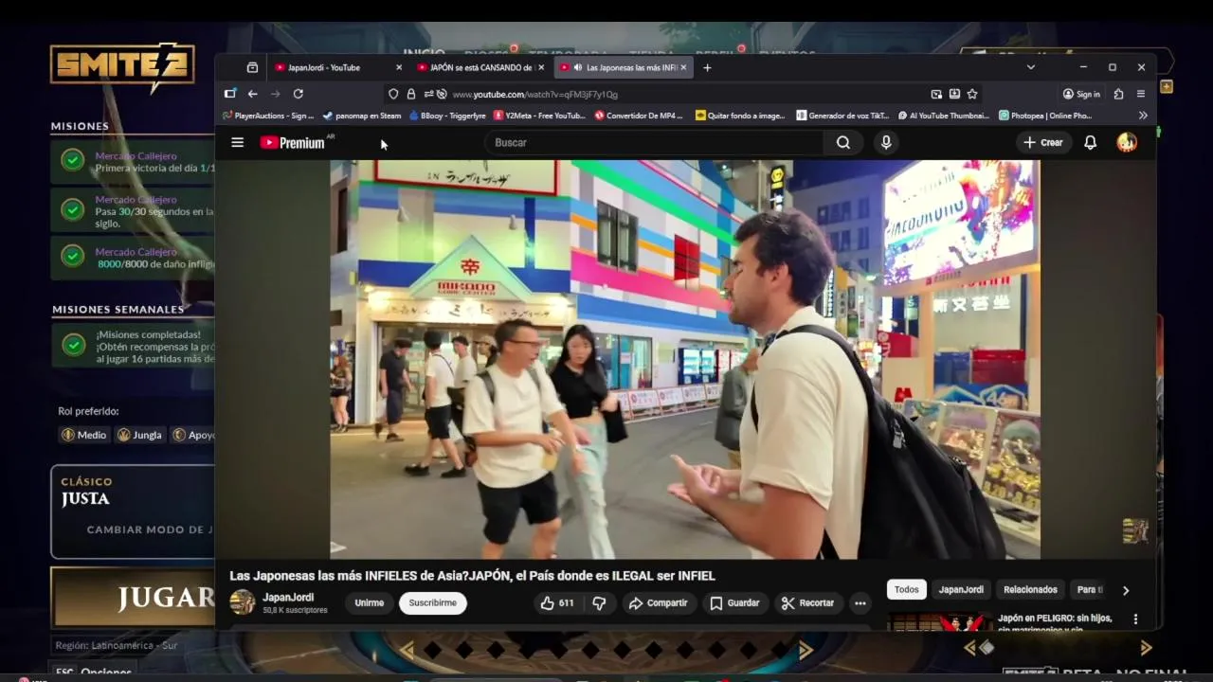Open the Y2Meta bookmark
The image size is (1213, 682).
pos(539,116)
